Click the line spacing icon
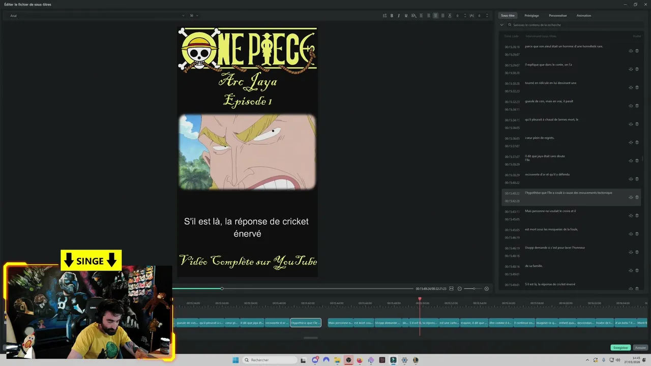 450,16
